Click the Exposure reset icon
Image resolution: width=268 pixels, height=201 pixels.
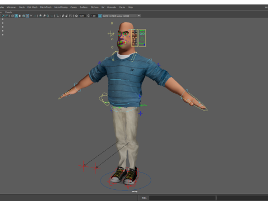[x=76, y=16]
